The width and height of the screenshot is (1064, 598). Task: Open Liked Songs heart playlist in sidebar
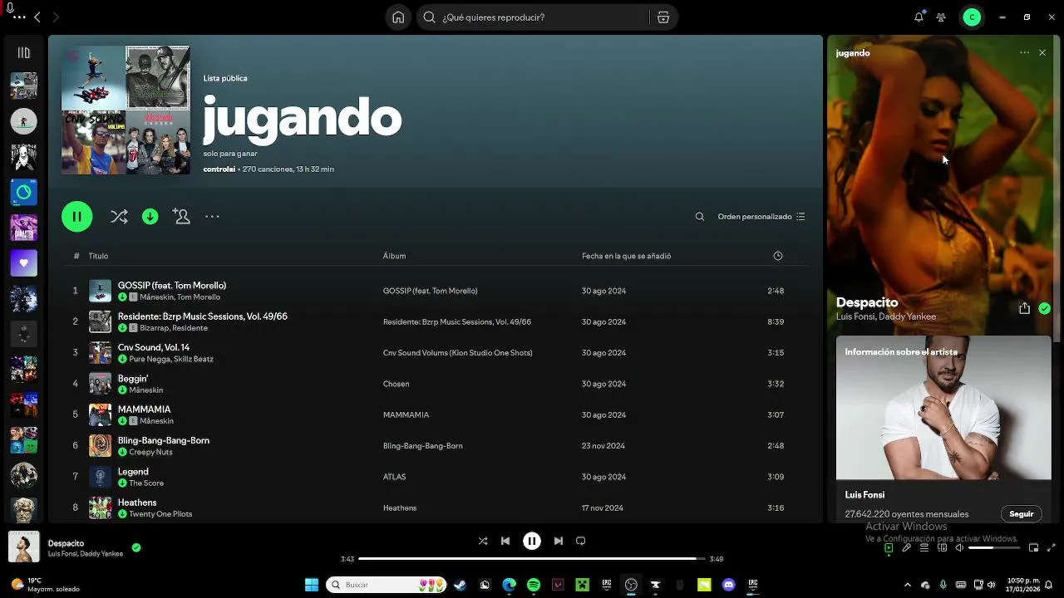23,263
